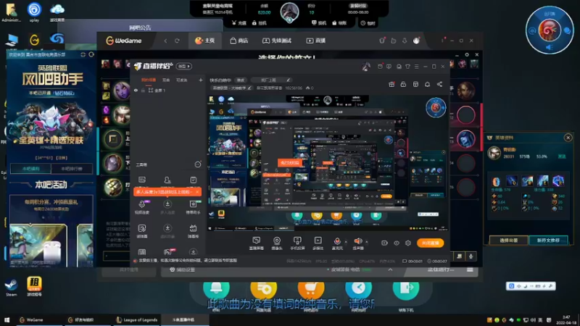Click the orange 关闭直播 button

(430, 243)
